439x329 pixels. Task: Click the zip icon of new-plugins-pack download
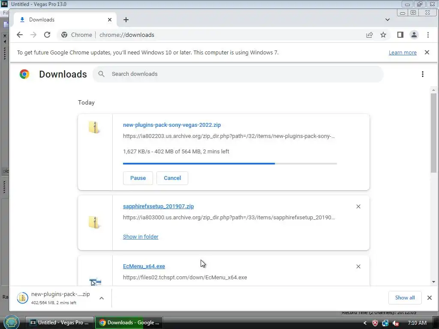click(94, 127)
